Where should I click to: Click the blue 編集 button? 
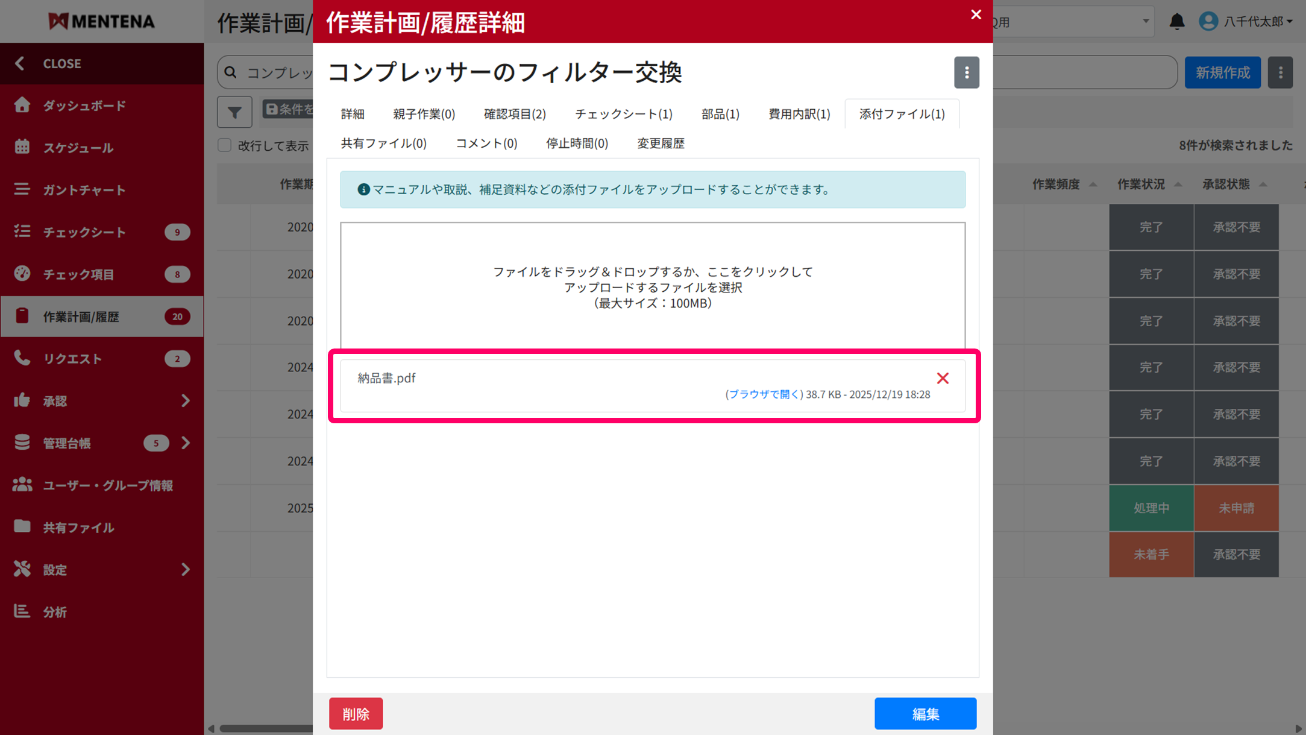pos(925,714)
